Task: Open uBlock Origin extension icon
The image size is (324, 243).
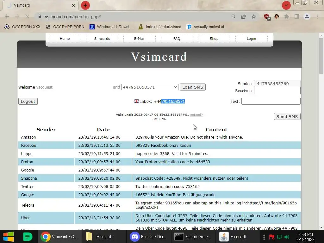Action: (x=267, y=17)
